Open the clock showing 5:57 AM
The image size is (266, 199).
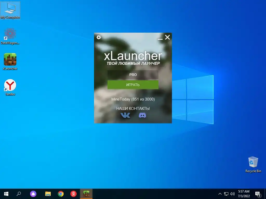(244, 194)
